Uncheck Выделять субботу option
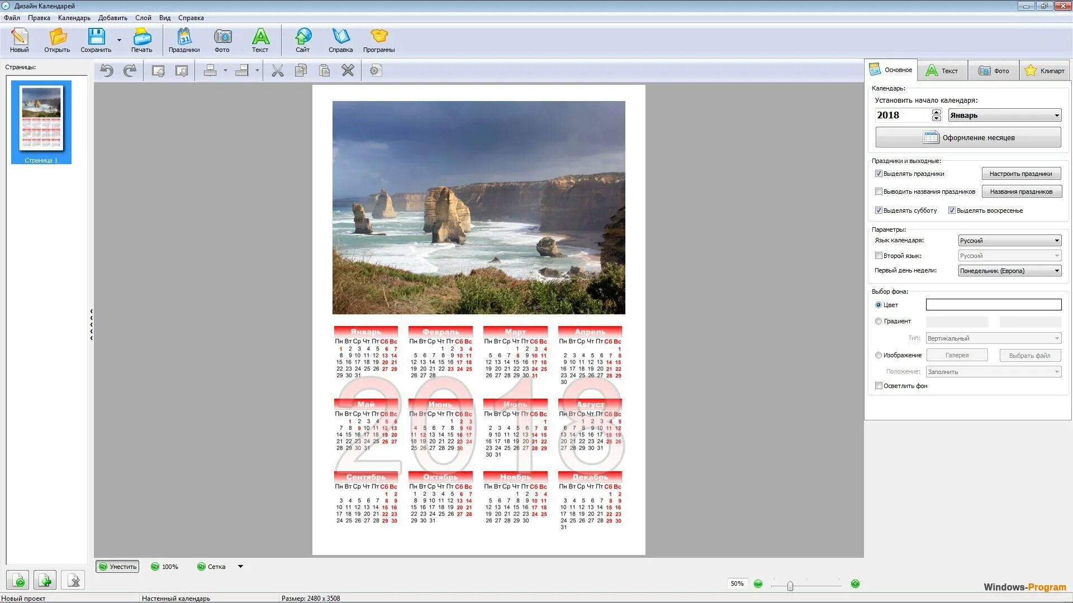Image resolution: width=1073 pixels, height=603 pixels. (x=879, y=210)
